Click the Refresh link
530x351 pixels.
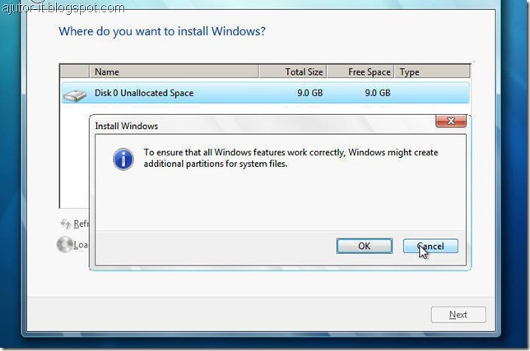[81, 224]
